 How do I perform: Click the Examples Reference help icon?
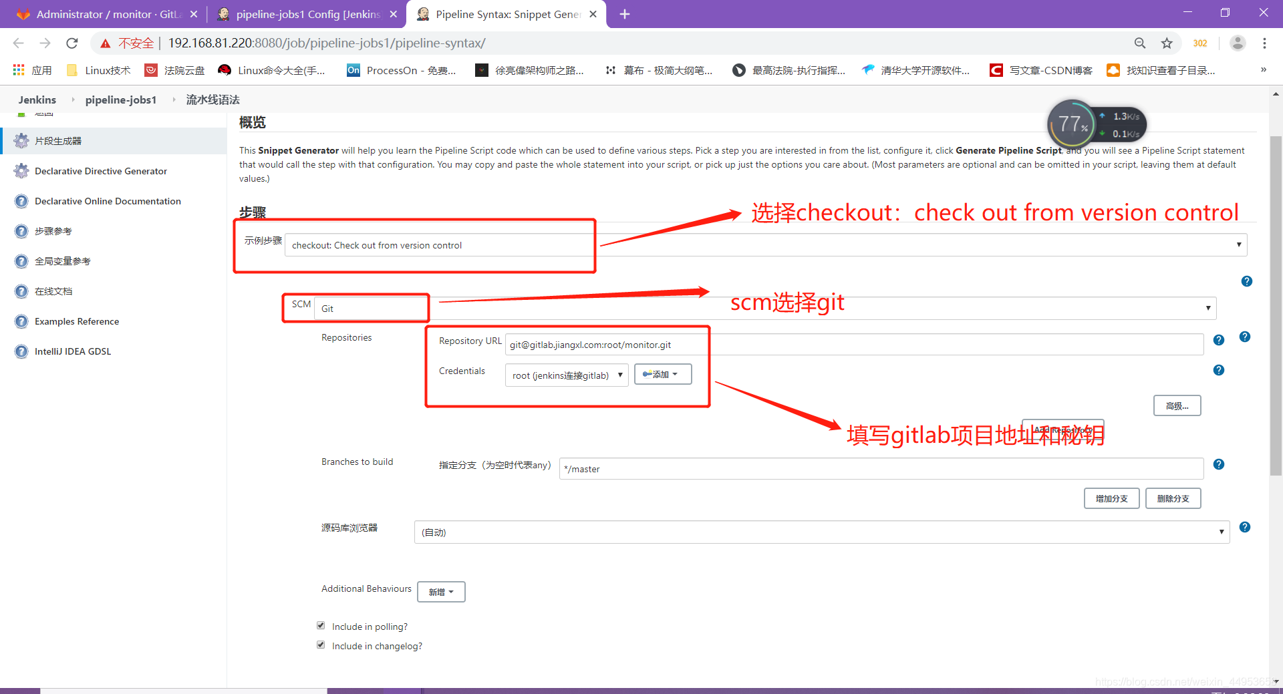point(21,321)
